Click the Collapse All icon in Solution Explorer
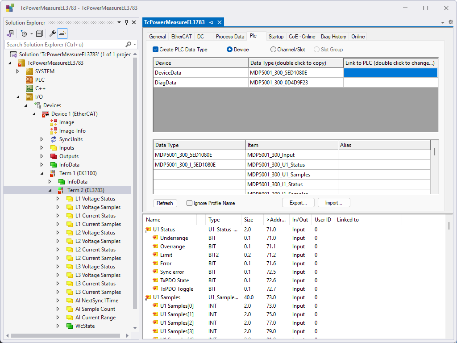 (39, 33)
